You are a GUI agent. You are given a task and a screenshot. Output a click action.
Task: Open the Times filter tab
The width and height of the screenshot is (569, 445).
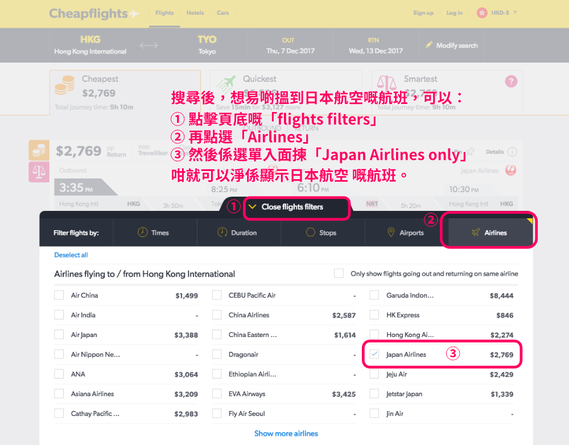[x=155, y=232]
